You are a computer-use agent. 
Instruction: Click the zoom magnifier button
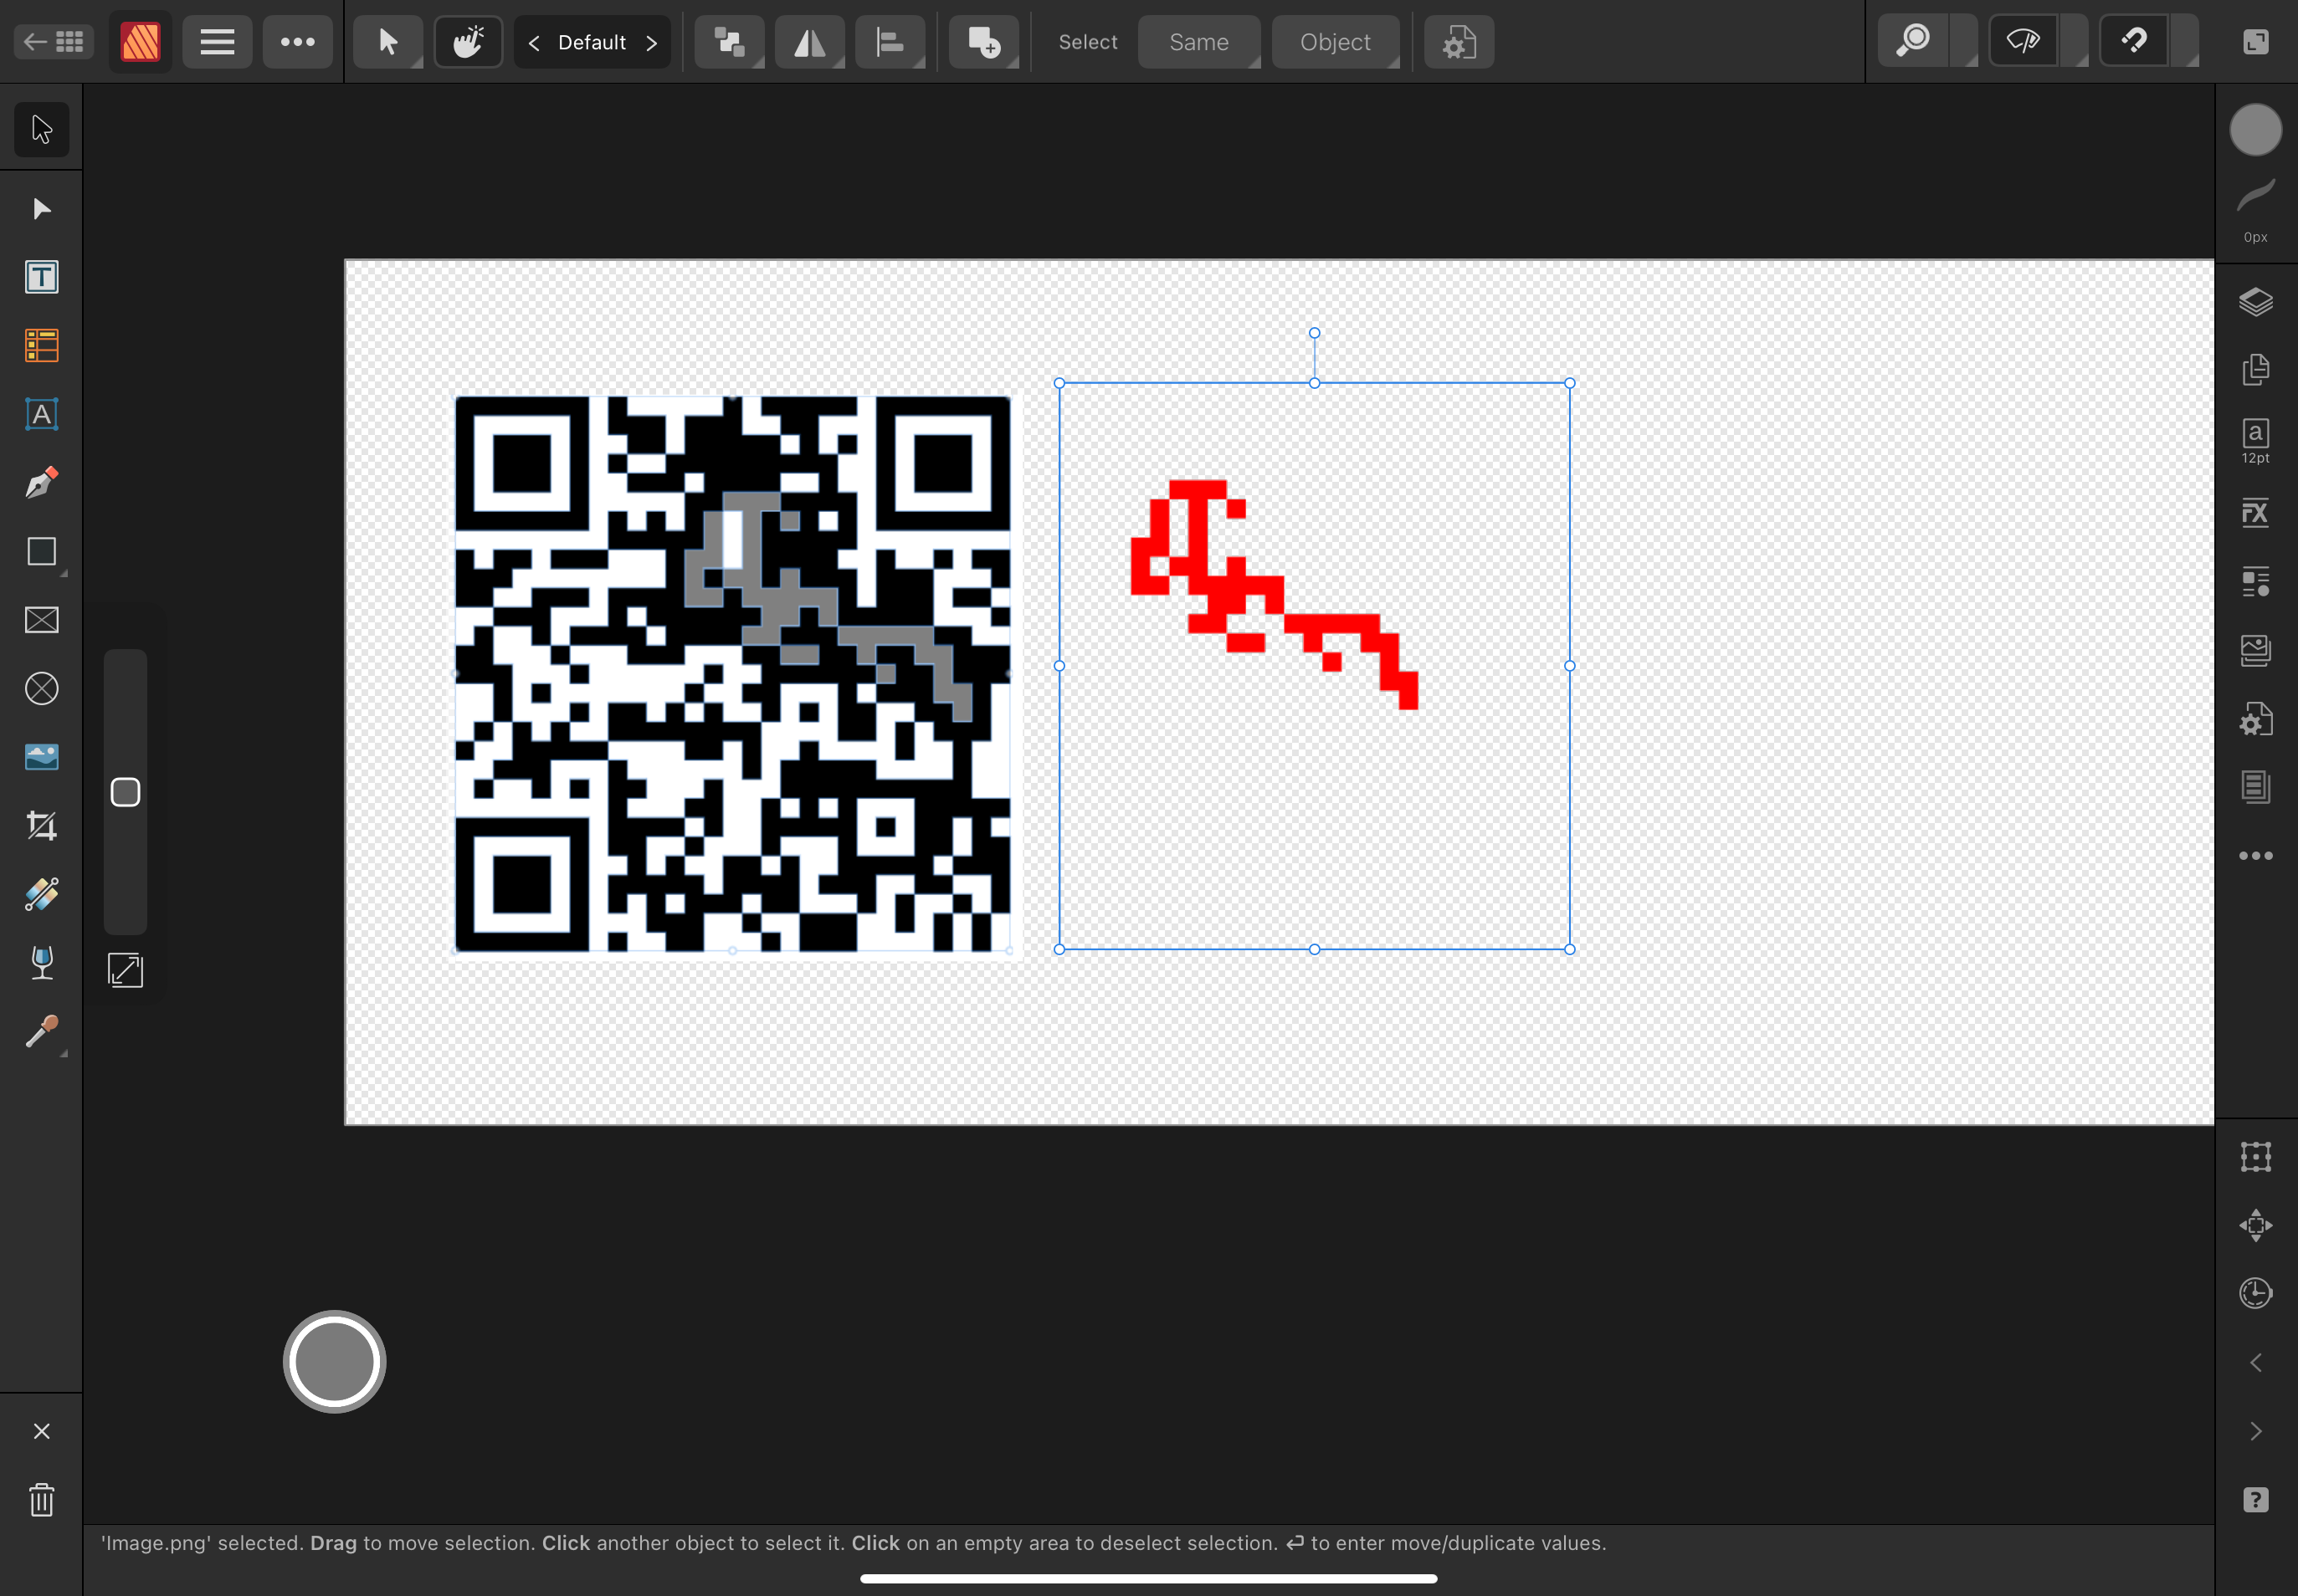click(x=1914, y=42)
